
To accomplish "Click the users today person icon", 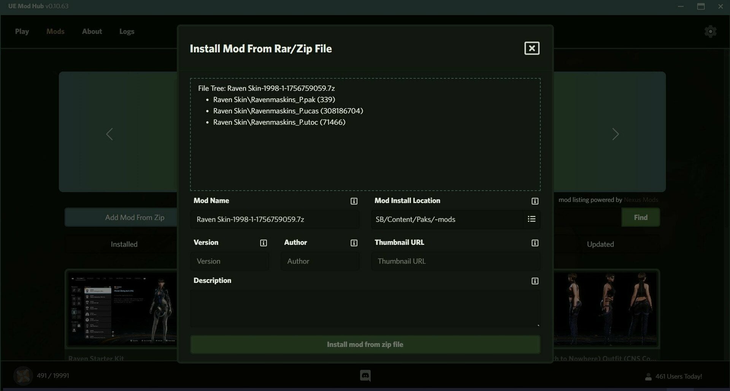I will click(x=648, y=377).
